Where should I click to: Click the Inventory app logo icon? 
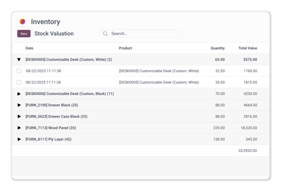coord(22,21)
